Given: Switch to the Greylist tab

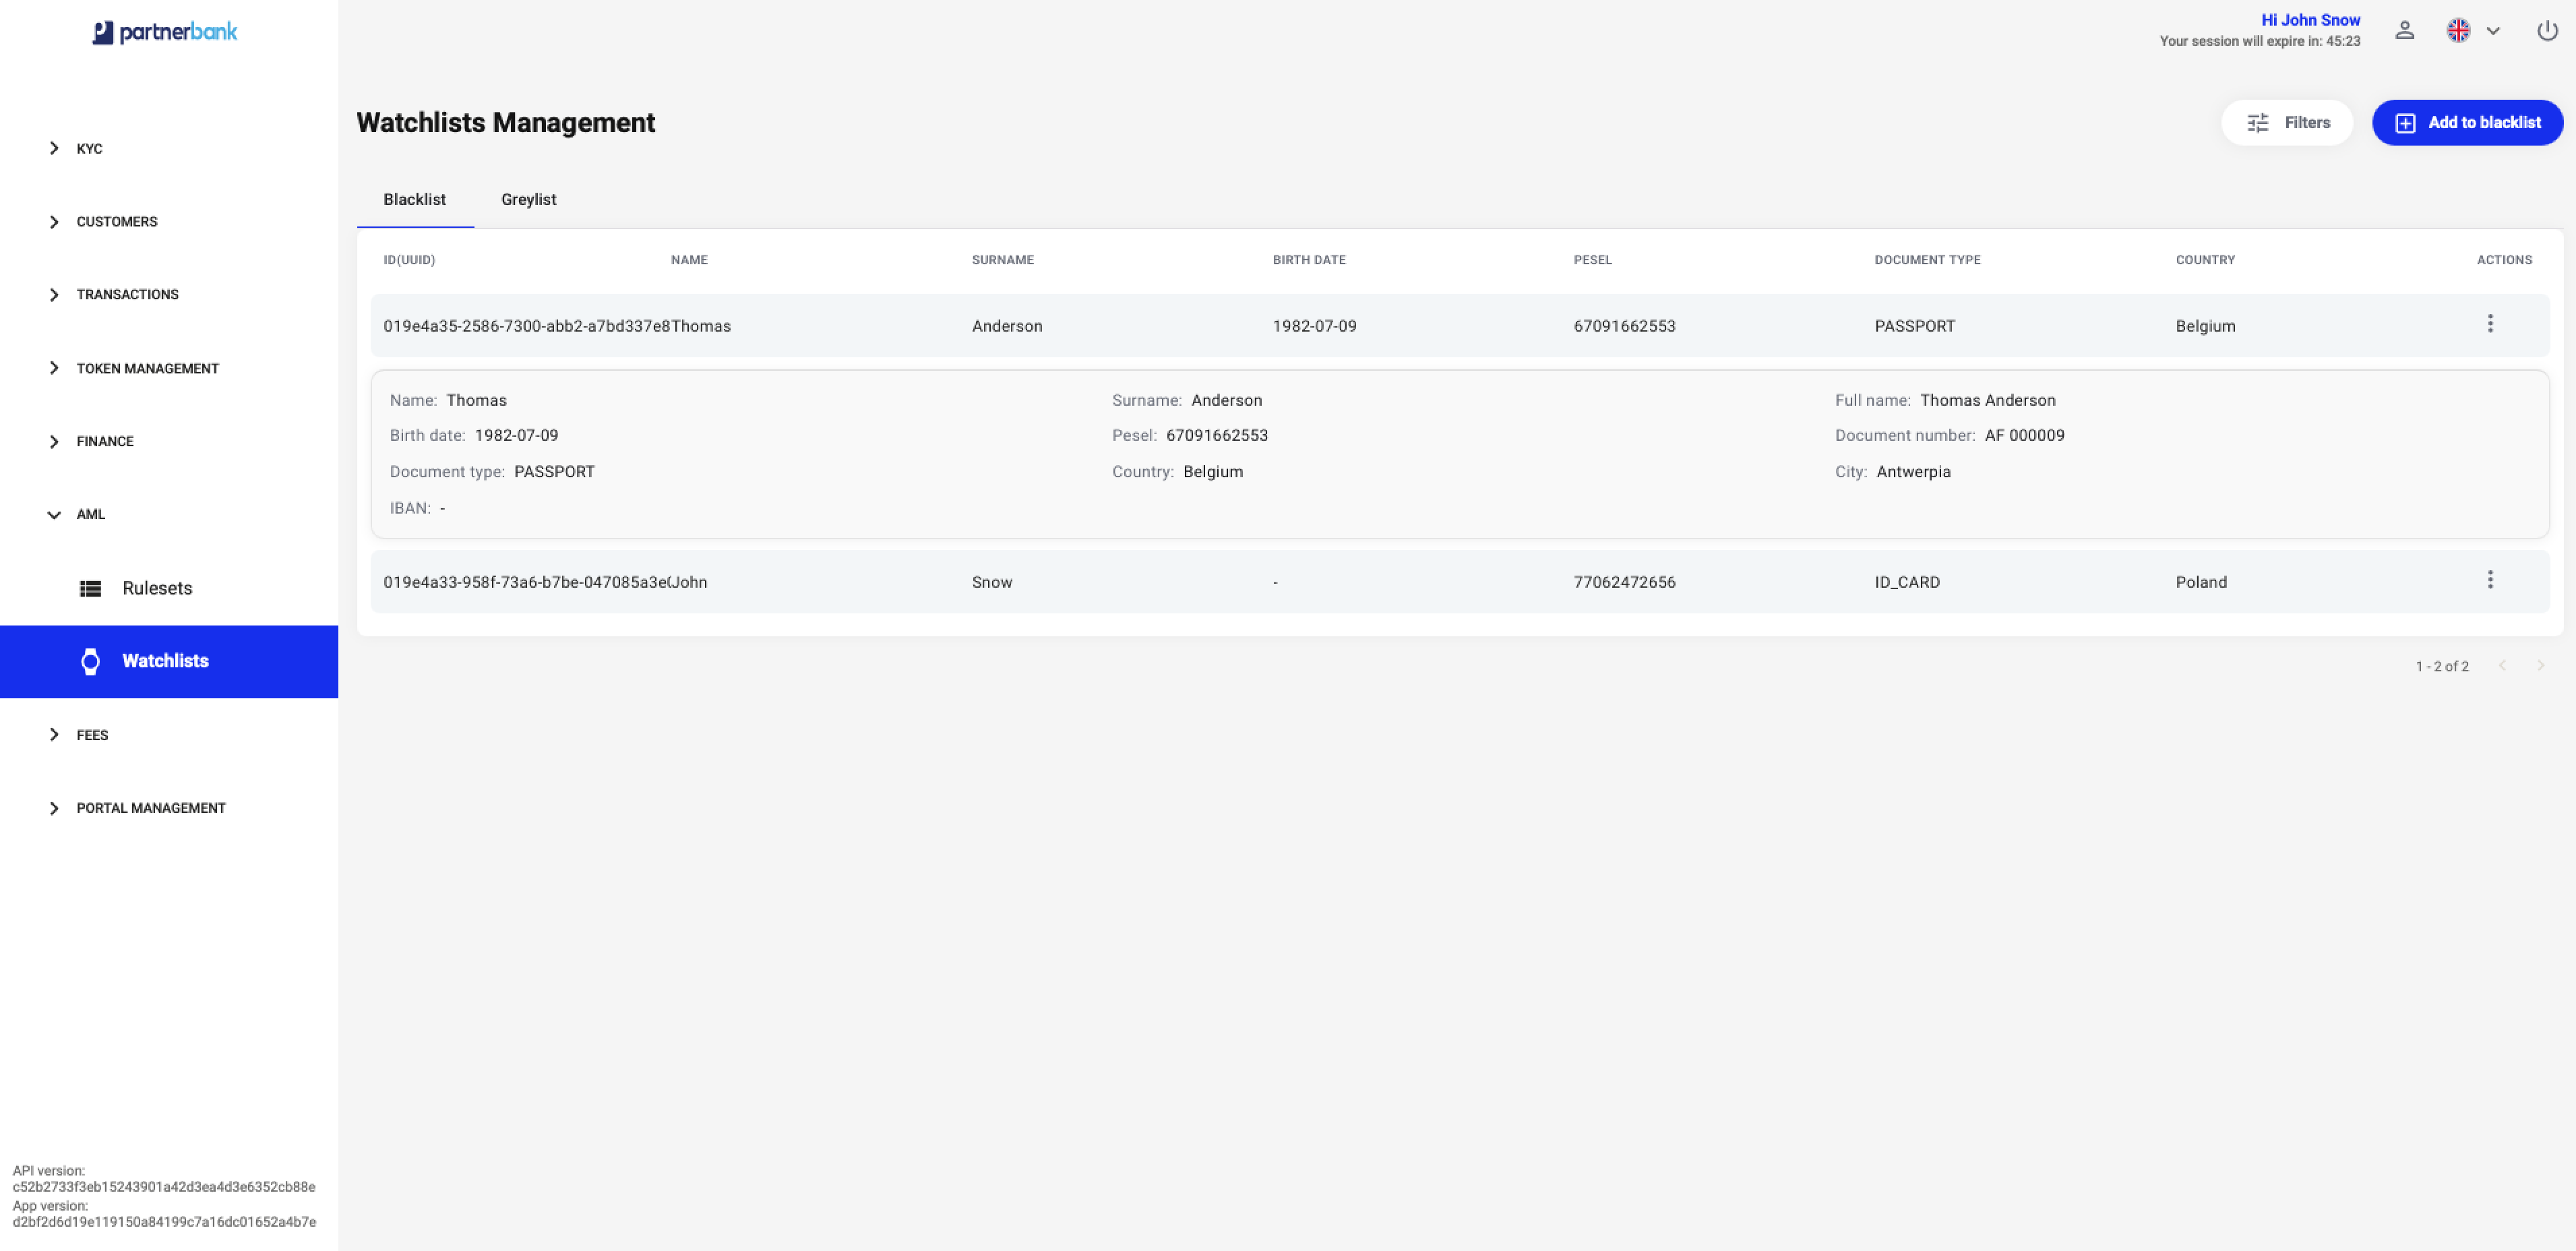Looking at the screenshot, I should [x=528, y=199].
